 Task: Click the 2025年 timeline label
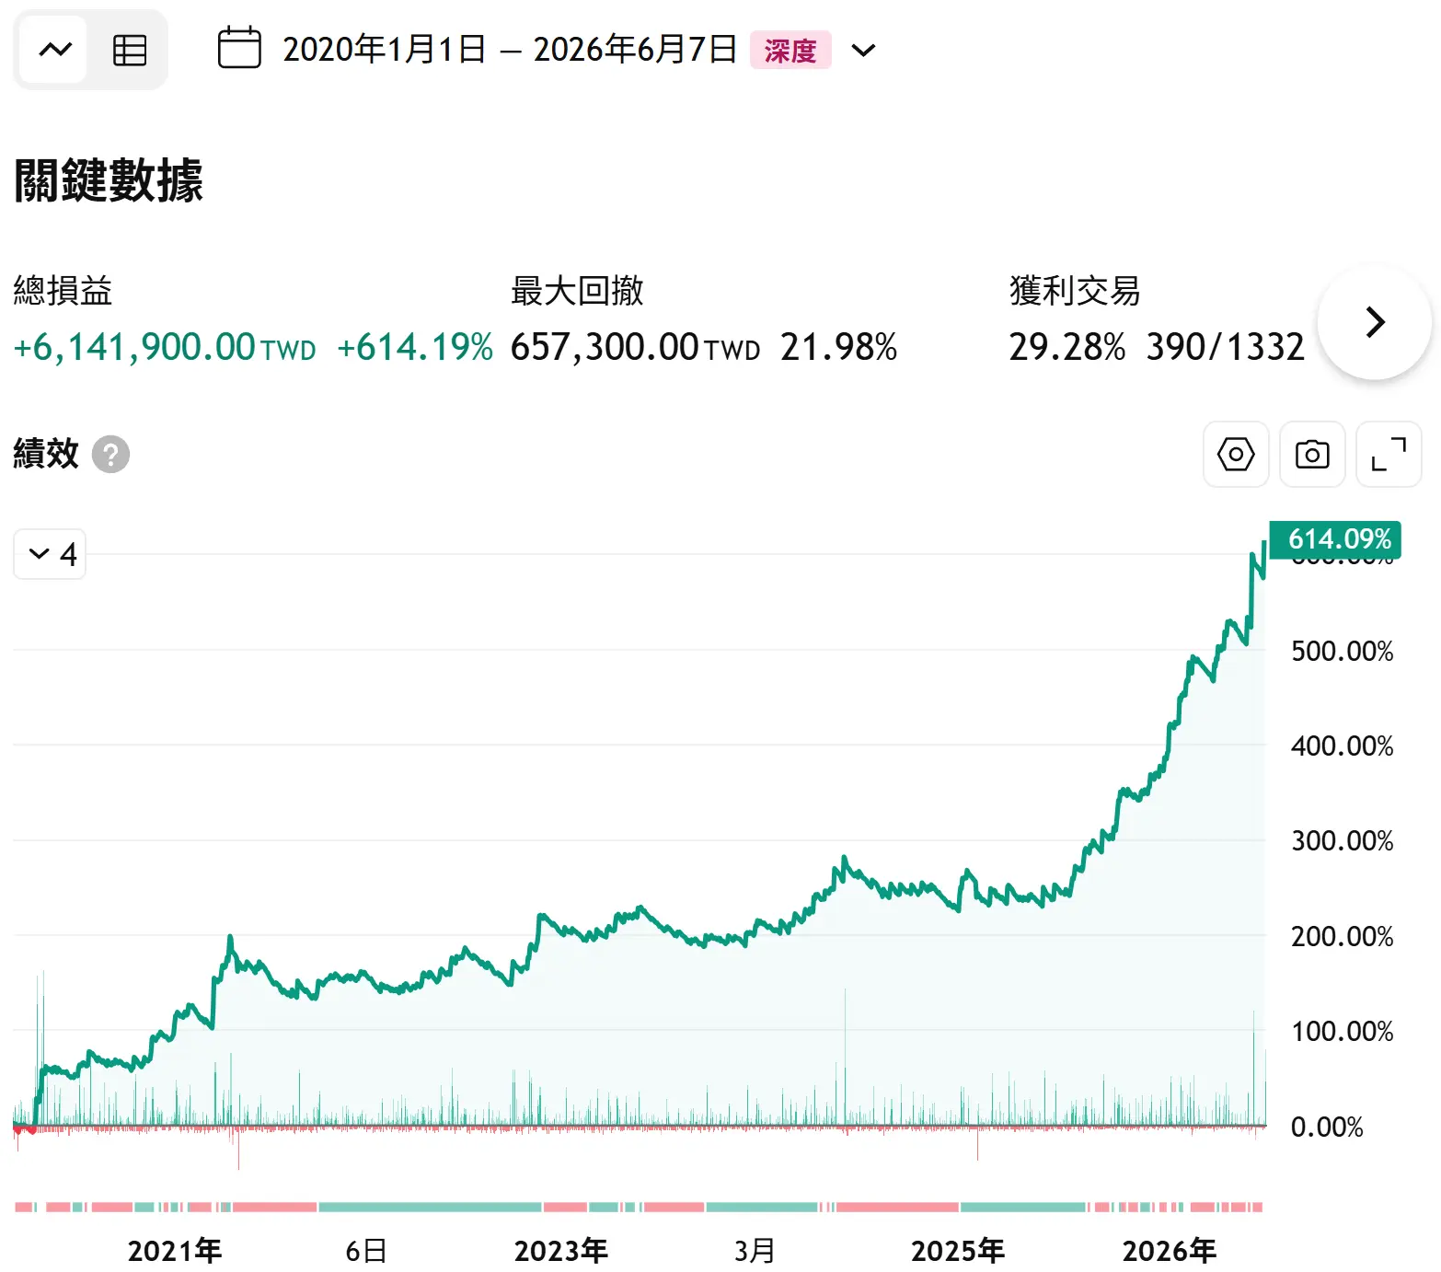coord(958,1251)
